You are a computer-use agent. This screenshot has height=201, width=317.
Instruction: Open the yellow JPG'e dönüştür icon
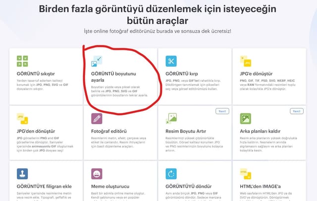pos(246,61)
